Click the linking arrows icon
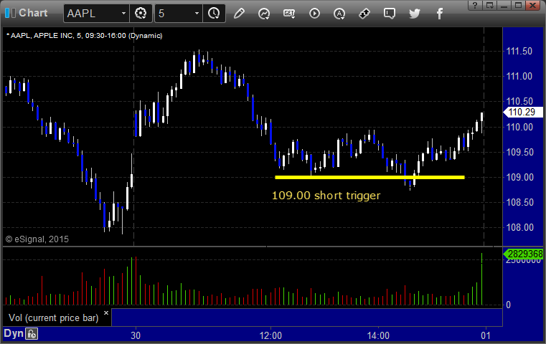The height and width of the screenshot is (344, 546). pos(364,14)
